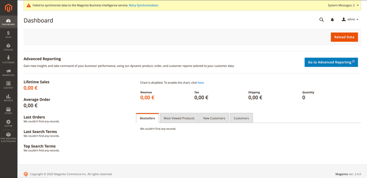The width and height of the screenshot is (367, 178).
Task: Click Go to Advanced Reporting button
Action: [331, 62]
